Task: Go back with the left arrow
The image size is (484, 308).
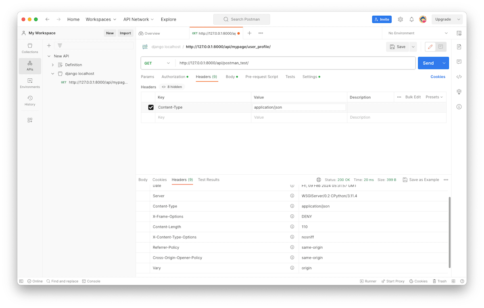Action: [47, 19]
